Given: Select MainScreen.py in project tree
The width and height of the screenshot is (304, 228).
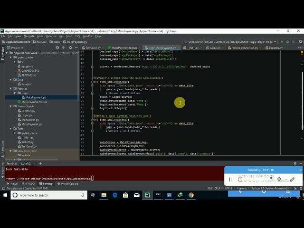Looking at the screenshot, I should [x=30, y=120].
